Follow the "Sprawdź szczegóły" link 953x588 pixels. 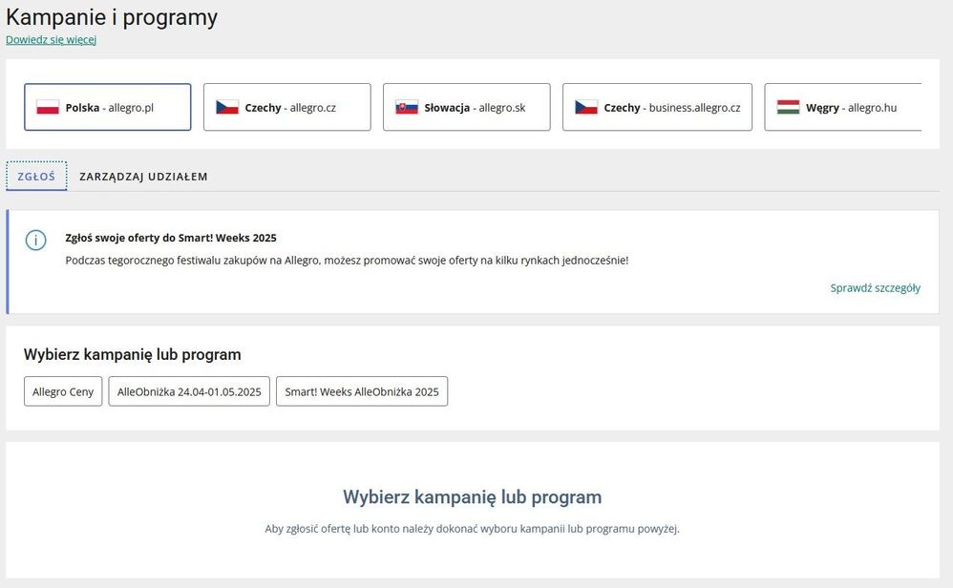click(876, 288)
